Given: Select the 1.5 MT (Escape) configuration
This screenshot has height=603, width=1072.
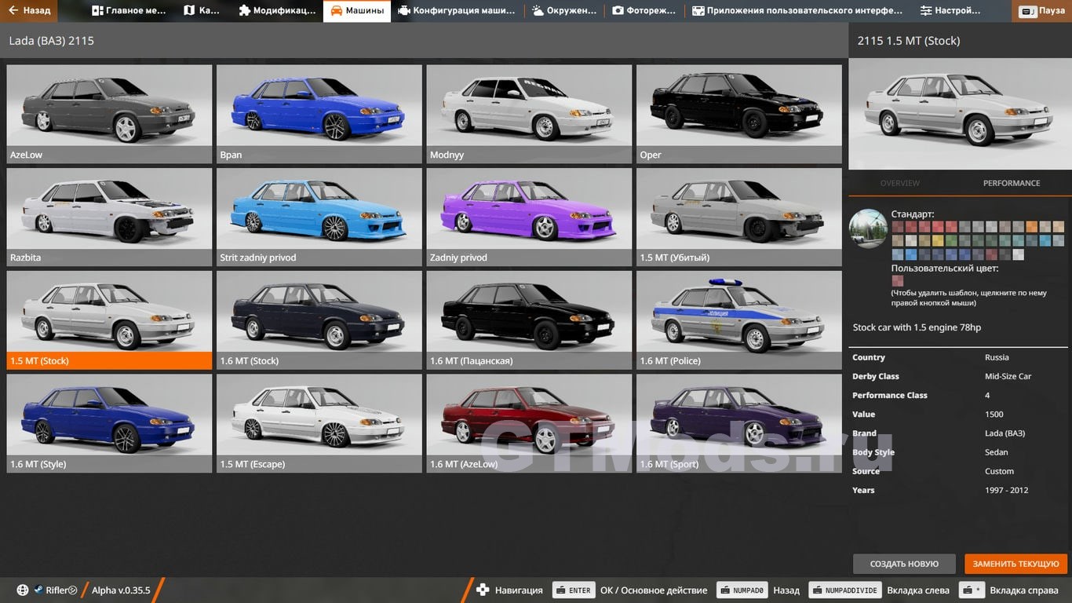Looking at the screenshot, I should (319, 423).
